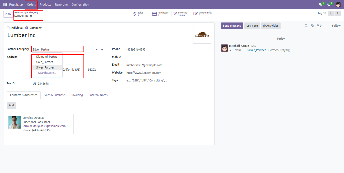Image resolution: width=344 pixels, height=173 pixels.
Task: Open the Invoiced stat button
Action: pyautogui.click(x=182, y=14)
